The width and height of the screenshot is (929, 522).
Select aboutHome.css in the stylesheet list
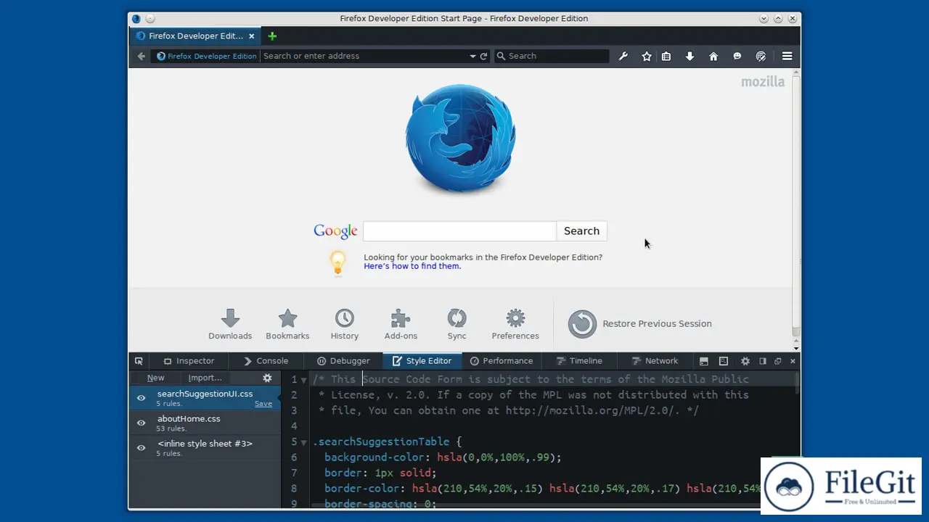tap(205, 423)
